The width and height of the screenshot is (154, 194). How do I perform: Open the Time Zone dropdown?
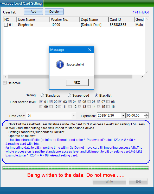point(74,116)
